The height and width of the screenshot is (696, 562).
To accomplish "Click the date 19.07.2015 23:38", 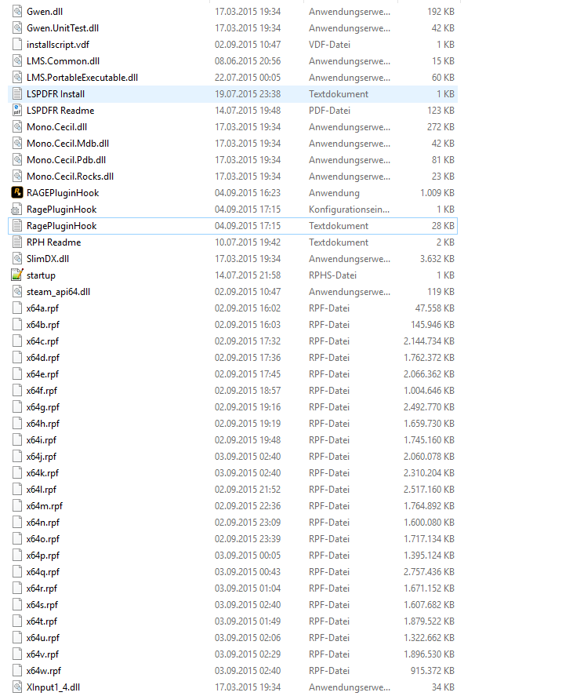I will click(x=248, y=93).
